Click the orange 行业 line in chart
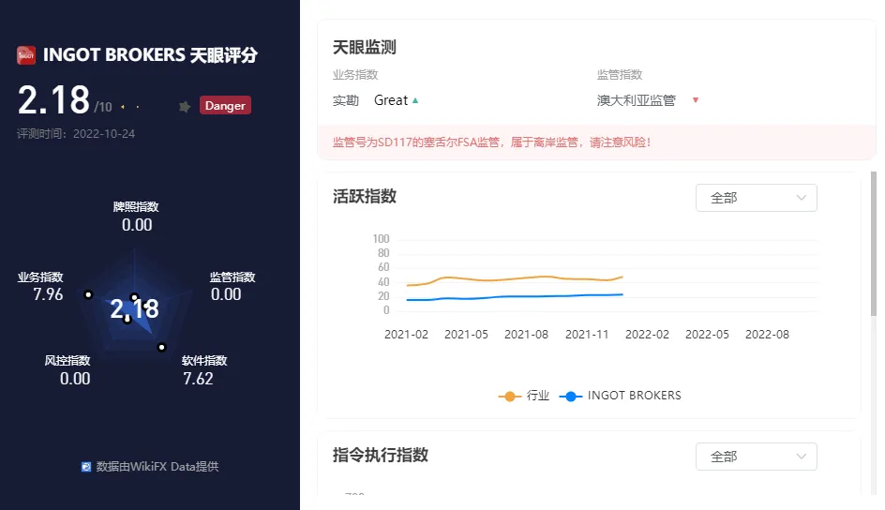Screen dimensions: 885x510 (515, 278)
